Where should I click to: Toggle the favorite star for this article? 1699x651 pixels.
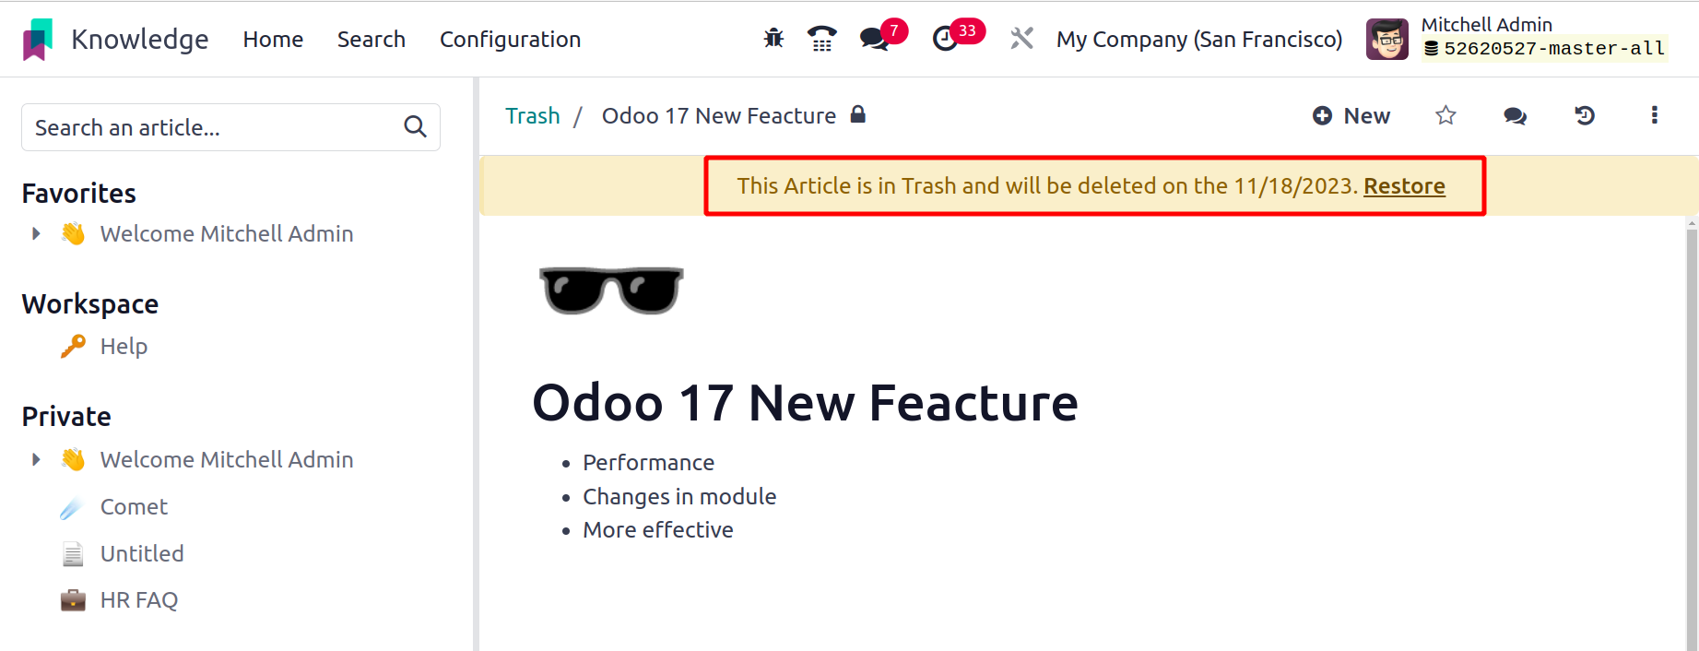click(1445, 115)
